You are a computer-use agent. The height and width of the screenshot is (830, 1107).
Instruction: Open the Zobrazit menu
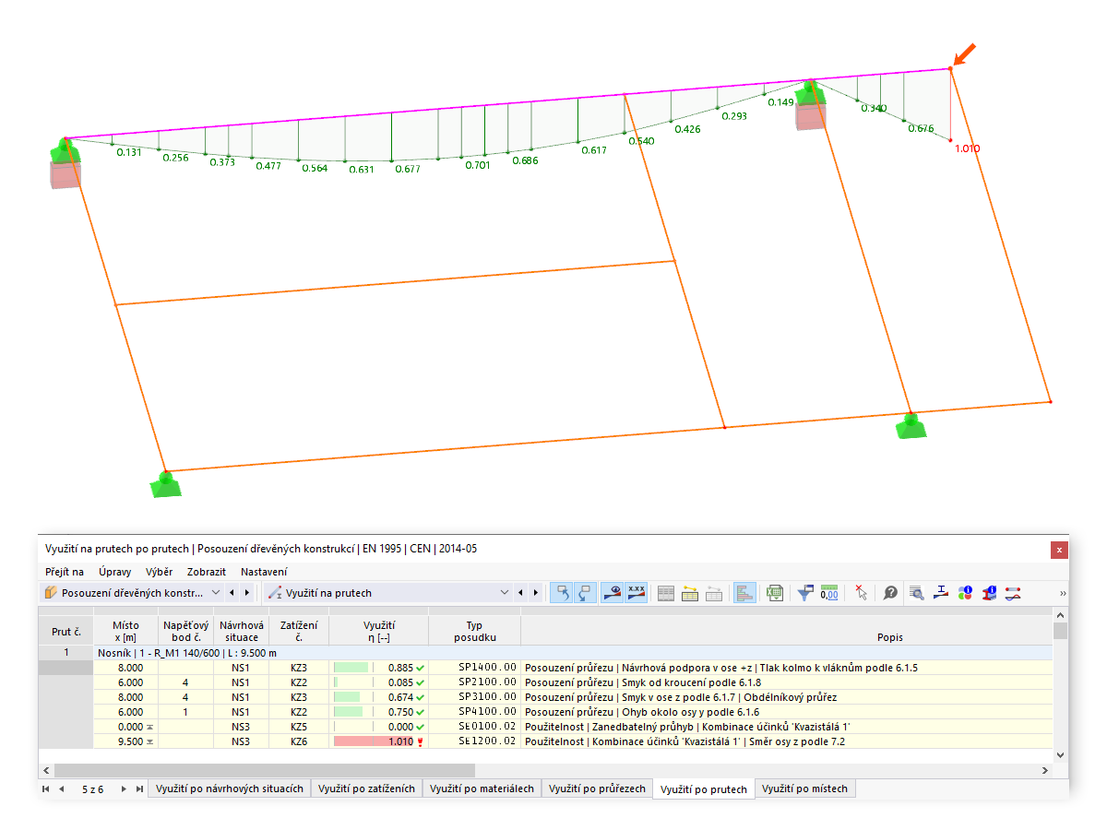[x=207, y=572]
